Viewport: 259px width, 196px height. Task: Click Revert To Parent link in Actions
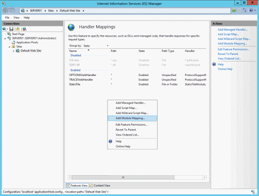point(228,54)
